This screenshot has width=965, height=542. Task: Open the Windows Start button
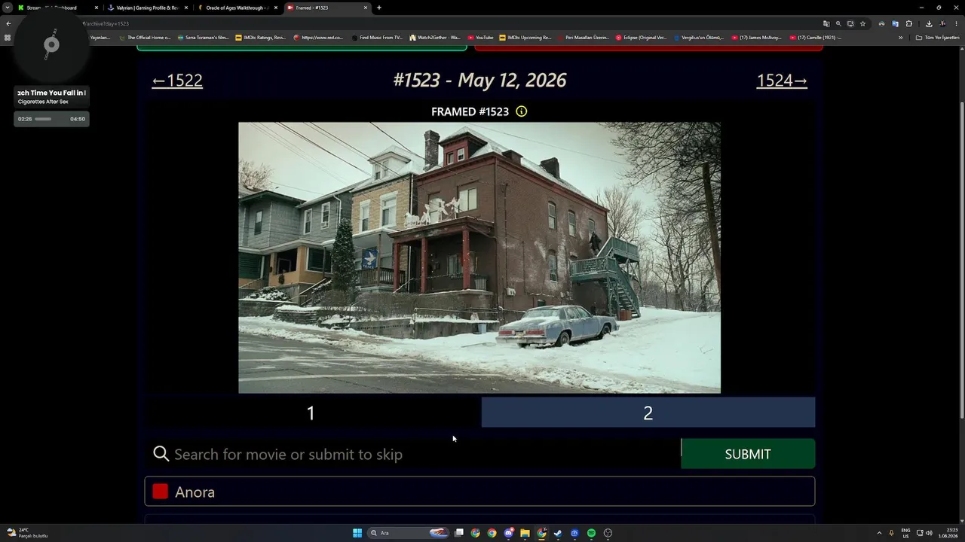point(357,533)
